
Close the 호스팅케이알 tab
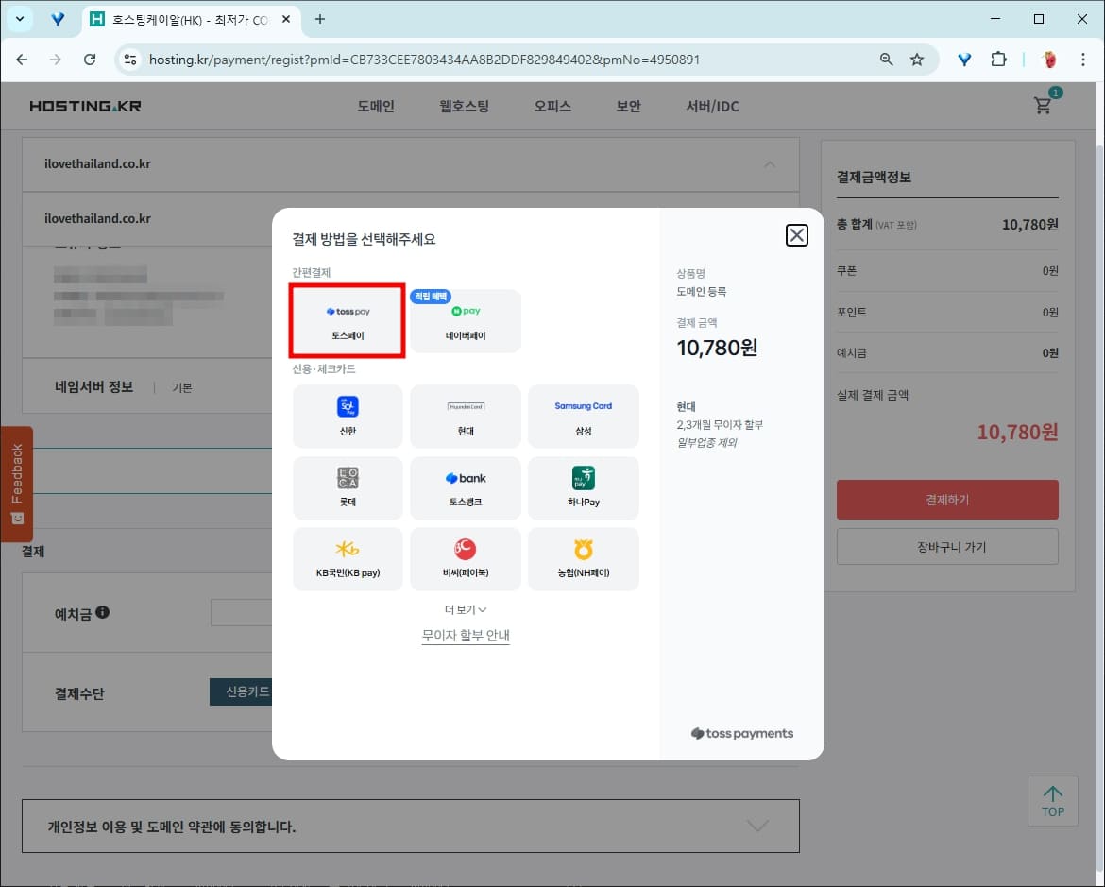point(286,19)
